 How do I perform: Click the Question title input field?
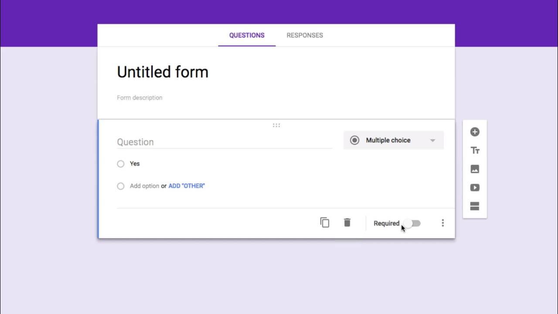coord(224,142)
